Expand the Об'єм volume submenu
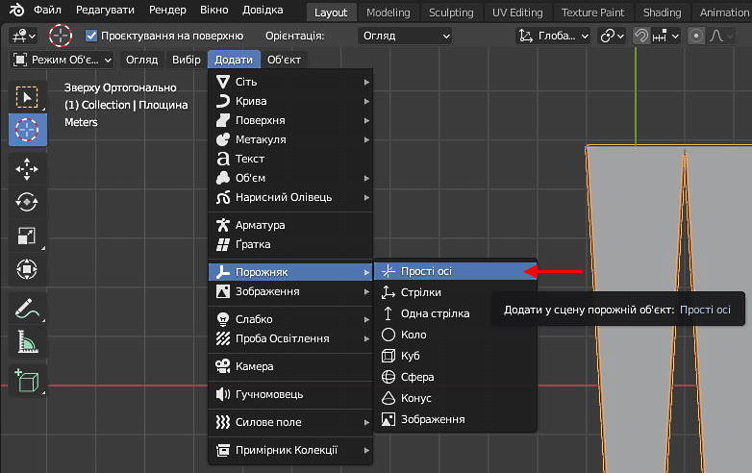Image resolution: width=752 pixels, height=473 pixels. point(290,178)
